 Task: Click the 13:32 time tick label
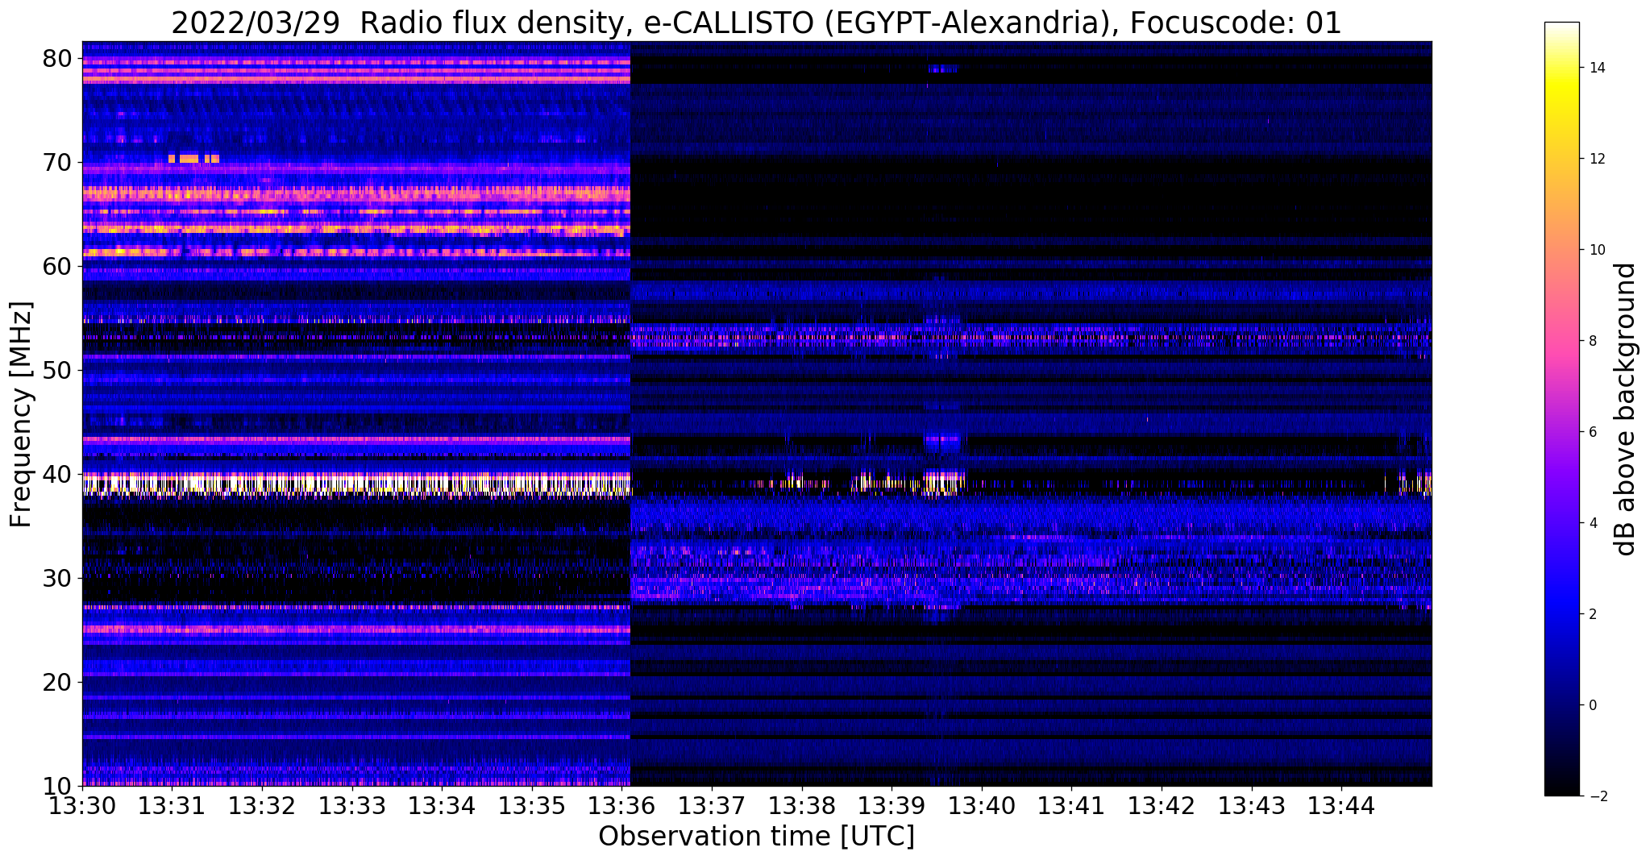pyautogui.click(x=262, y=805)
